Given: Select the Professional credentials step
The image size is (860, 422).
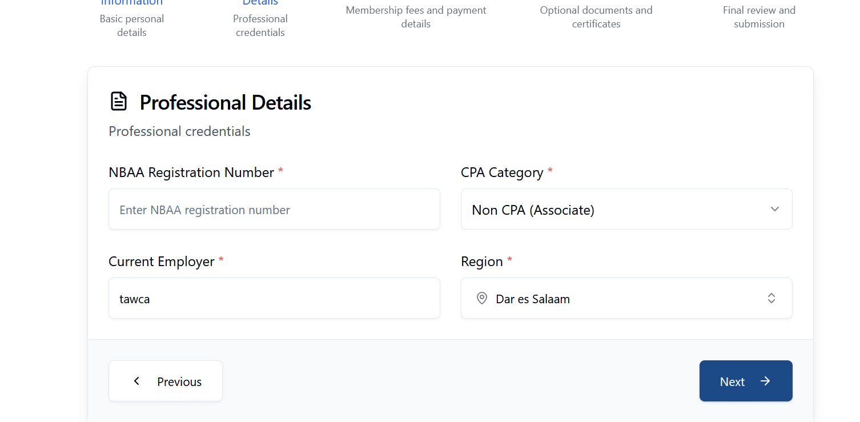Looking at the screenshot, I should pos(260,26).
